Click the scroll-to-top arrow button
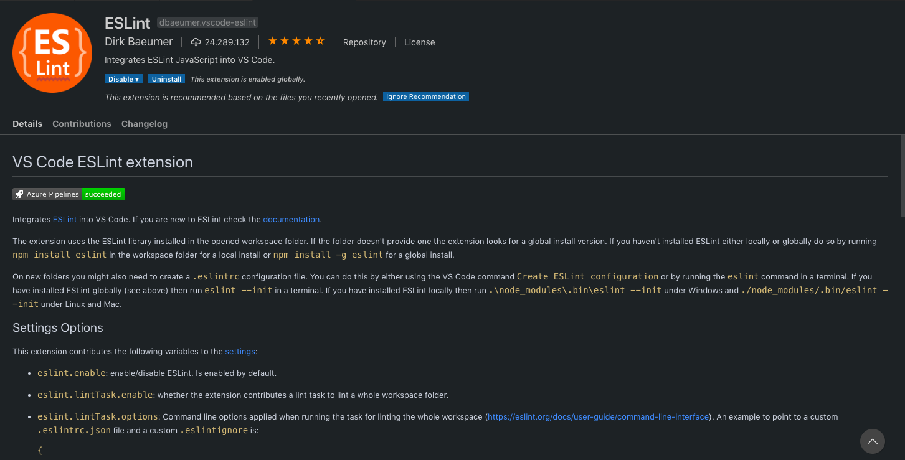905x460 pixels. coord(872,441)
